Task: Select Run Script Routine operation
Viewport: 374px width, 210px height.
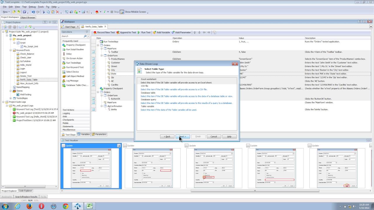Action: click(75, 49)
